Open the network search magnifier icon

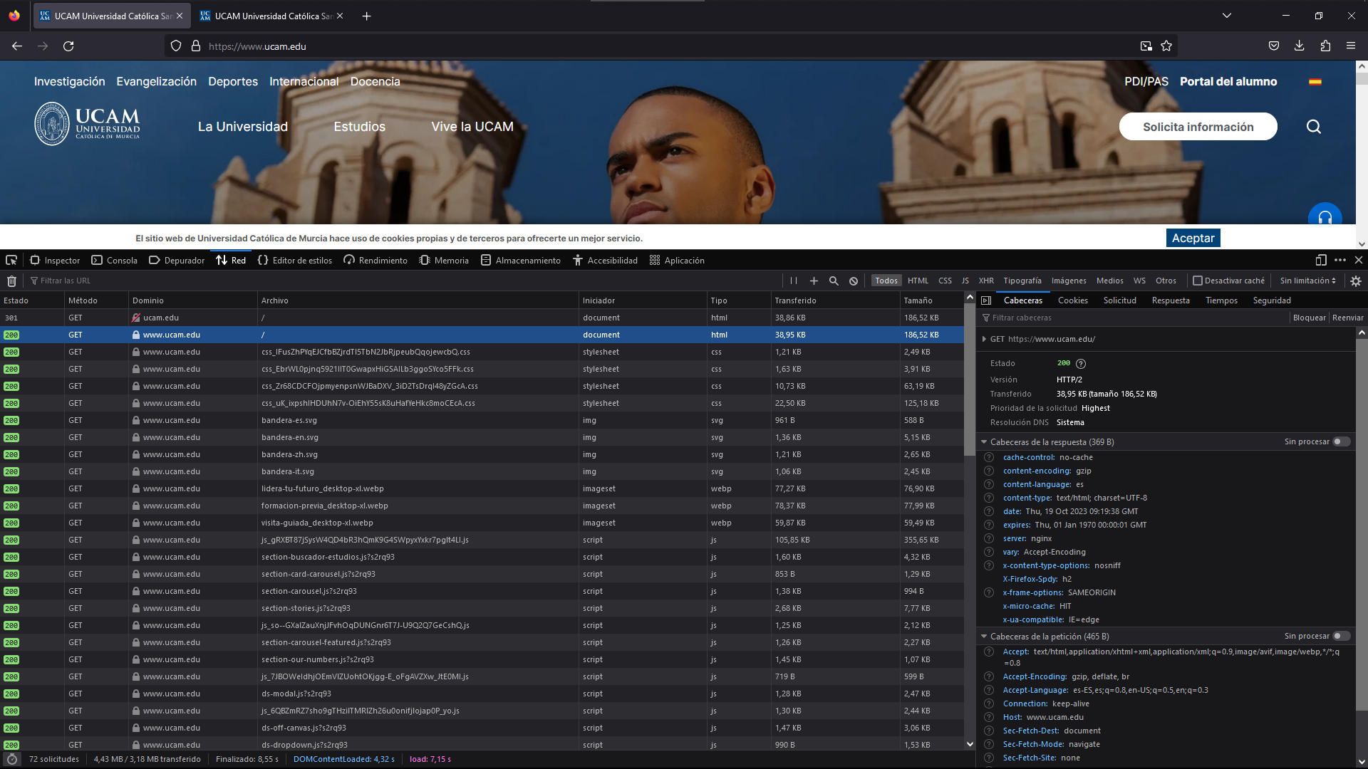[x=834, y=281]
